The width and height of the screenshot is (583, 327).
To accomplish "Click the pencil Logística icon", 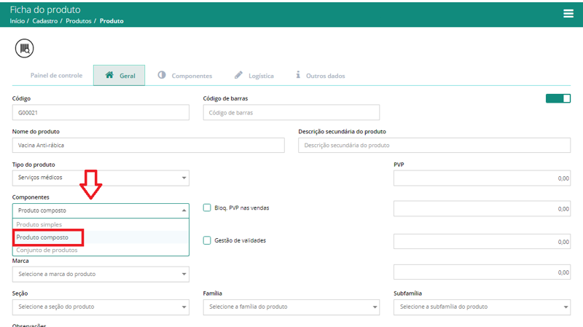I will click(x=238, y=75).
